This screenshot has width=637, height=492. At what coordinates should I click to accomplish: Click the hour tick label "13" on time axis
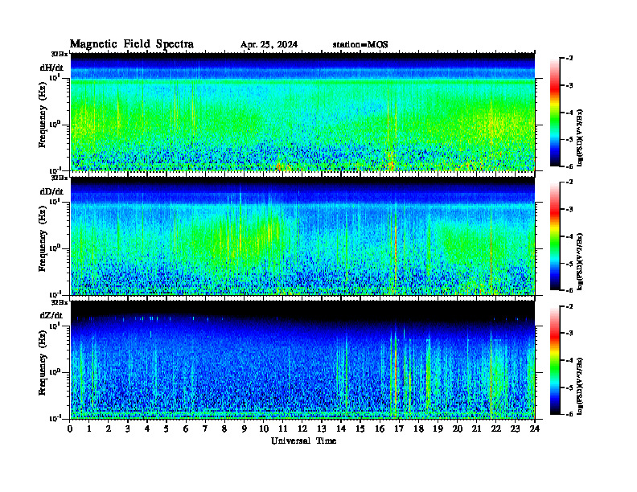322,429
